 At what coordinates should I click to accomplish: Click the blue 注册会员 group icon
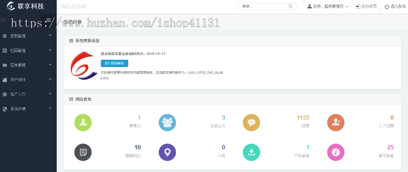pos(167,122)
